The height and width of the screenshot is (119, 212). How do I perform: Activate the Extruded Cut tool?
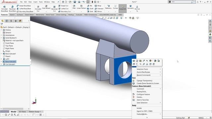38,9
